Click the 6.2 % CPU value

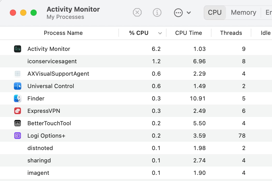[x=156, y=49]
